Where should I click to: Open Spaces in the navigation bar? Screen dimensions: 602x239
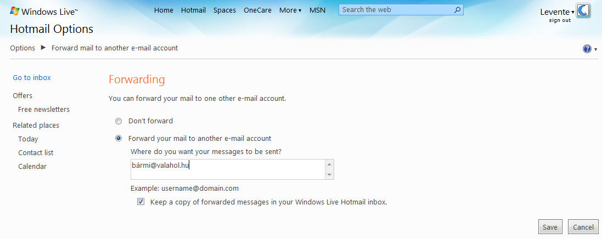pyautogui.click(x=224, y=10)
